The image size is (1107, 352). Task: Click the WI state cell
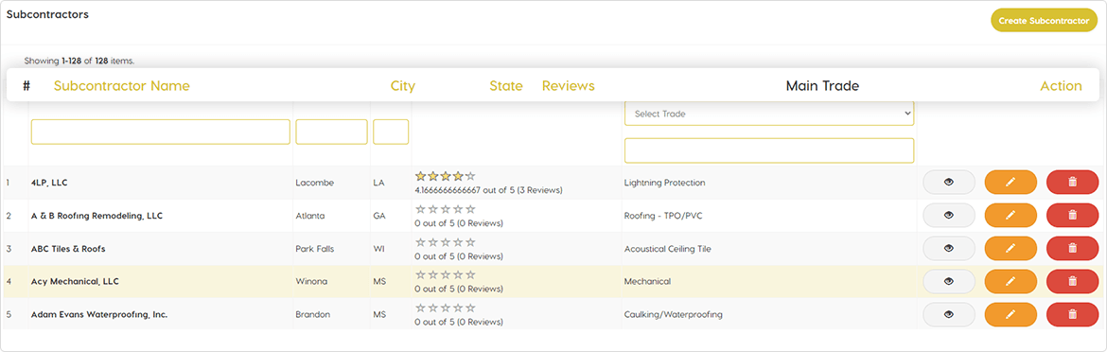(378, 249)
